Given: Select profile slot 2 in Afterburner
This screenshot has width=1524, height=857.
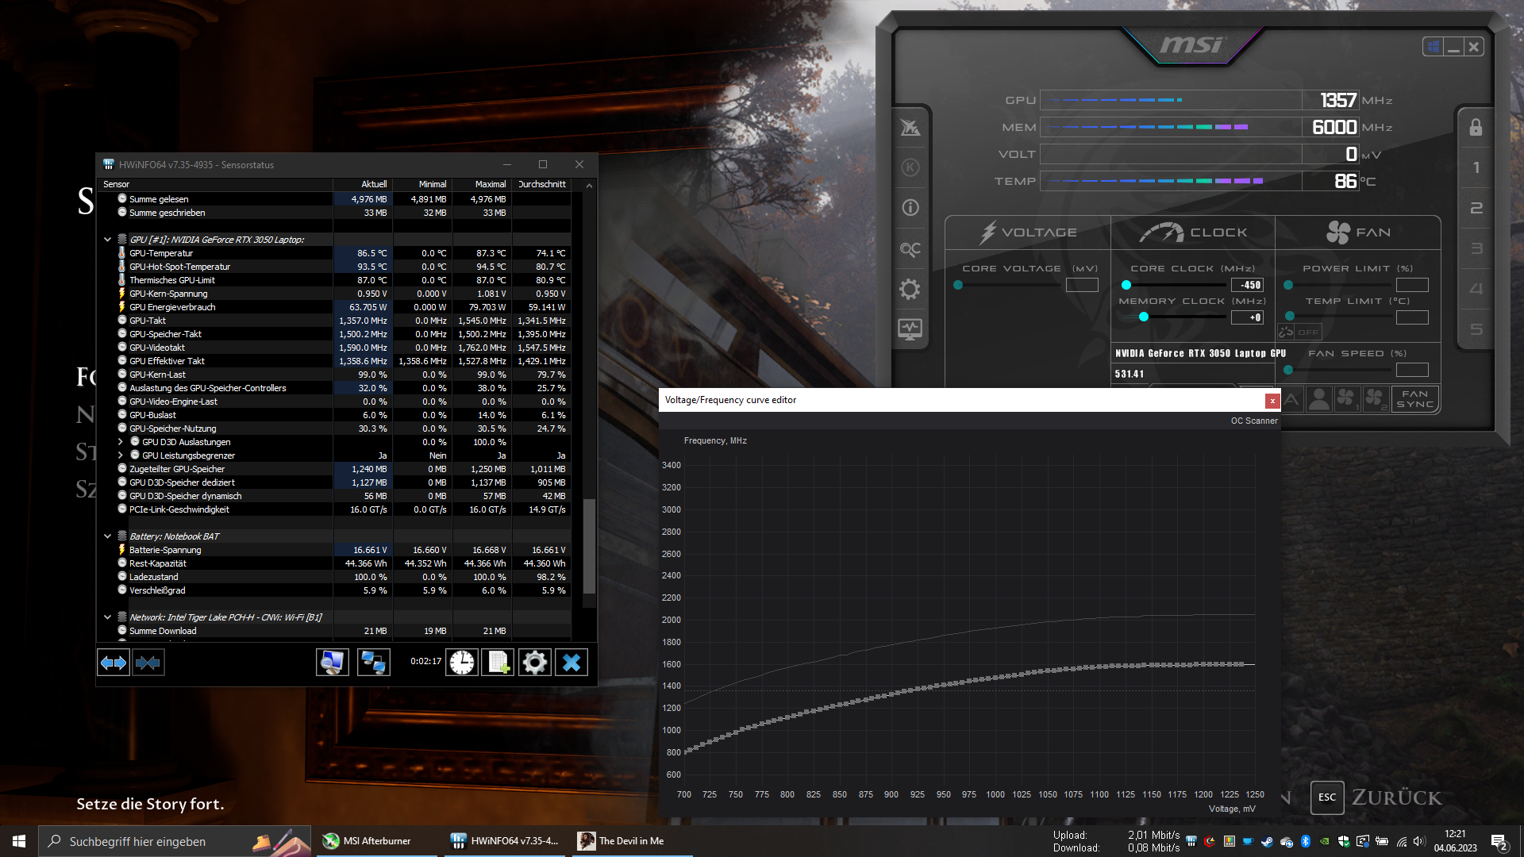Looking at the screenshot, I should coord(1476,208).
